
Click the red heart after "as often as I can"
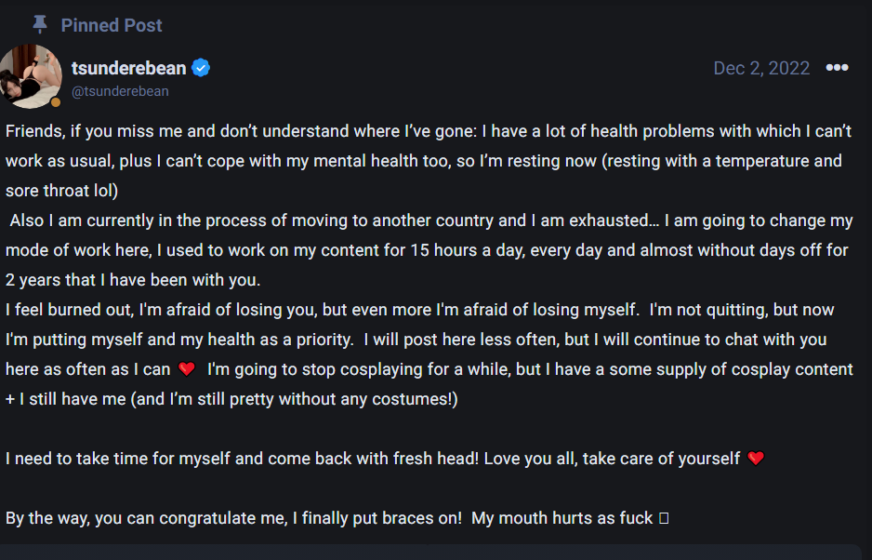[187, 369]
